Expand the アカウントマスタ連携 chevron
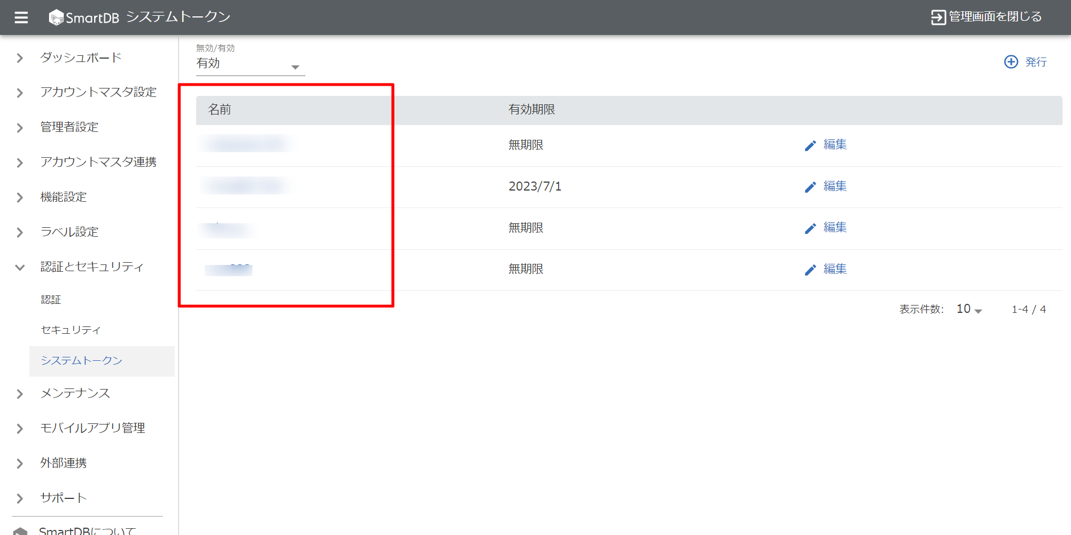Image resolution: width=1071 pixels, height=535 pixels. coord(20,162)
